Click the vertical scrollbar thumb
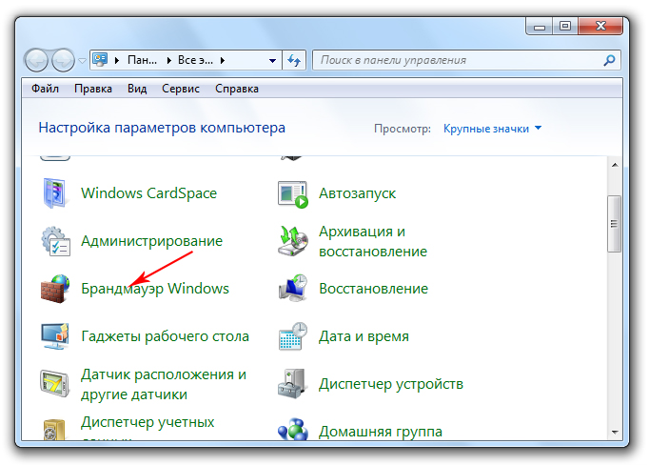The image size is (649, 465). pos(614,224)
